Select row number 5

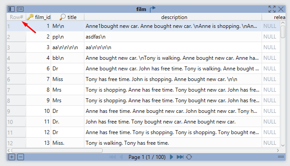point(16,69)
